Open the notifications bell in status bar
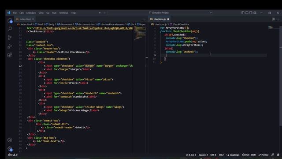This screenshot has height=159, width=282. 278,155
